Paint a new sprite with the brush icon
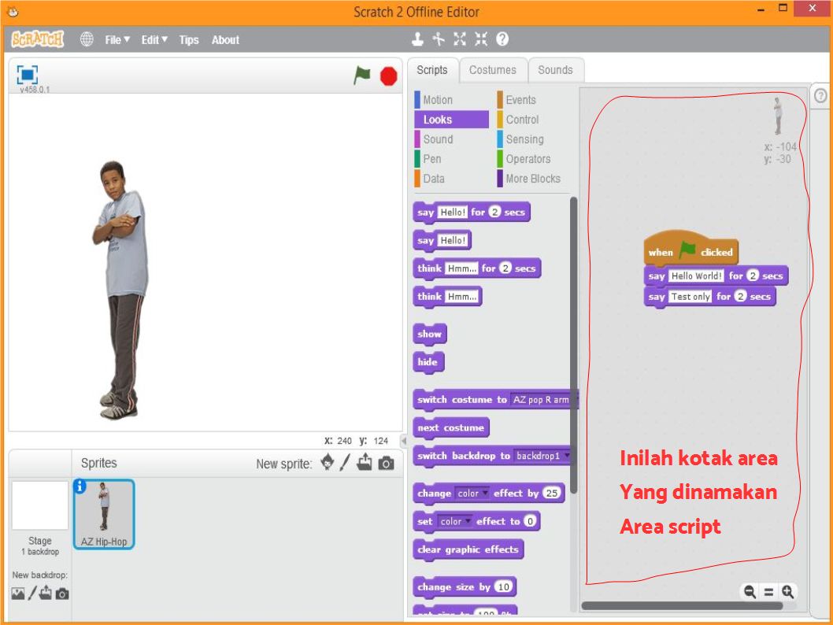The image size is (833, 625). 344,464
